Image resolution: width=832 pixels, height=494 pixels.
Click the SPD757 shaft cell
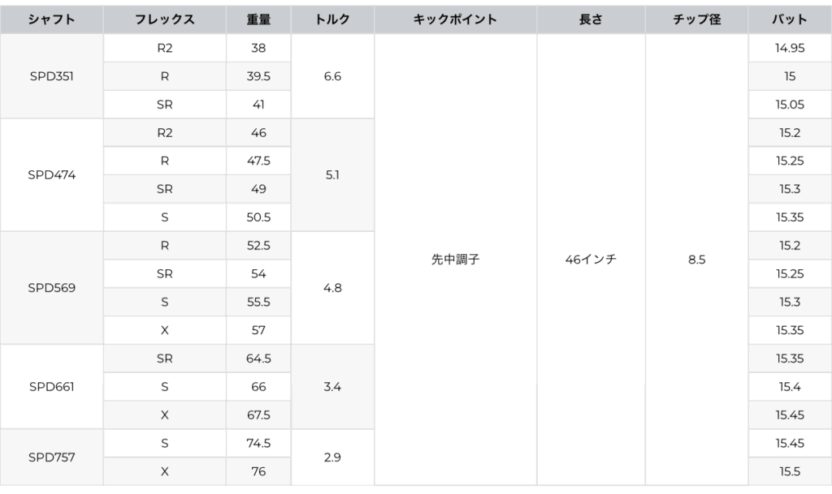[x=51, y=457]
